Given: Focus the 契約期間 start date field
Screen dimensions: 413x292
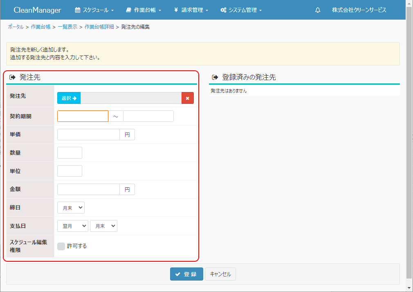Looking at the screenshot, I should point(83,117).
